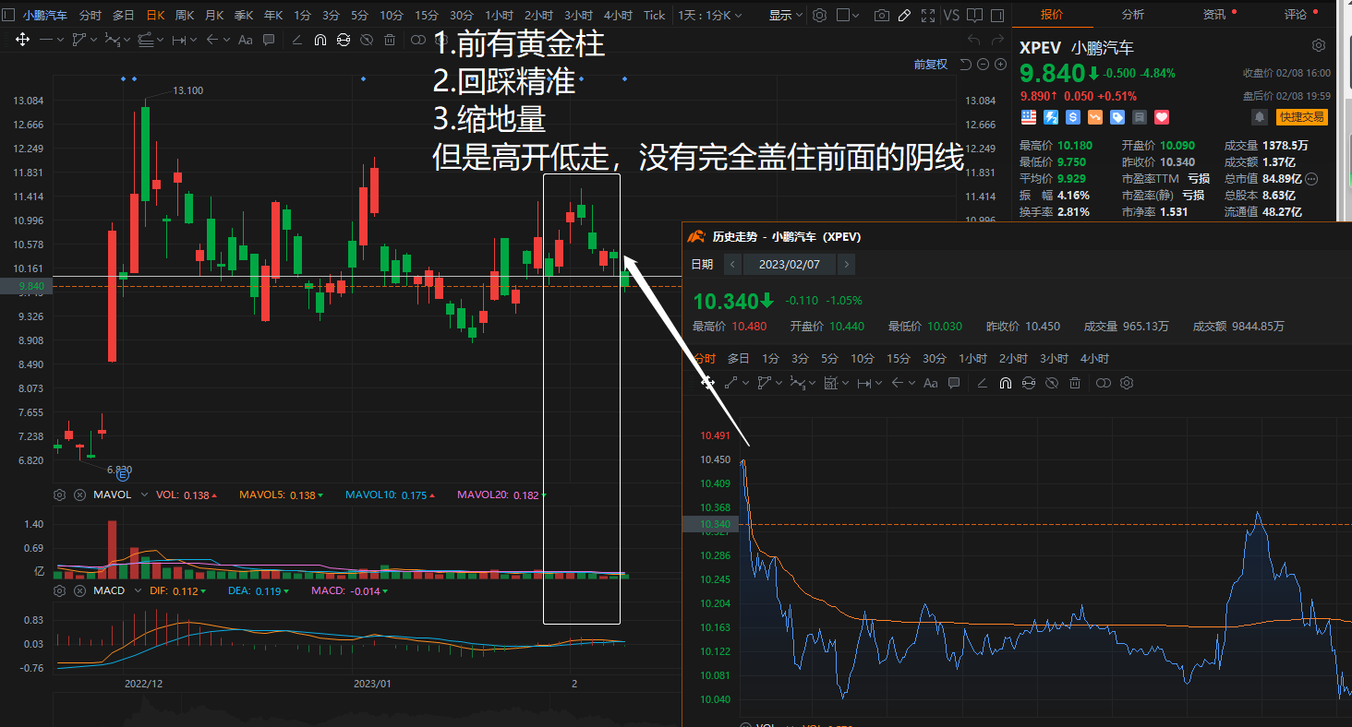The width and height of the screenshot is (1352, 727).
Task: Reset the chart zoom with the undo-arrow icon
Action: point(966,65)
